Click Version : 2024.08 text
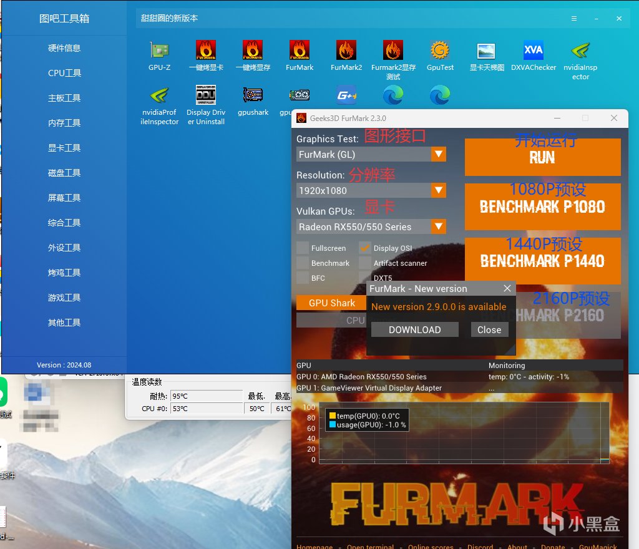This screenshot has width=639, height=549. click(x=64, y=365)
